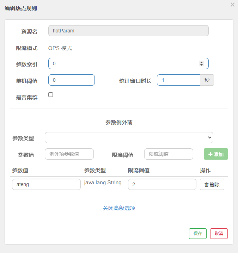Select the 统计窗口时长 input field
Screen dimensions: 238x253
(178, 80)
